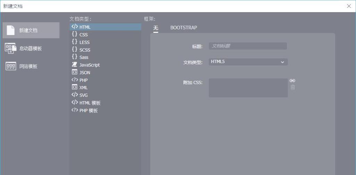
Task: Click the attach CSS link icon
Action: 292,81
